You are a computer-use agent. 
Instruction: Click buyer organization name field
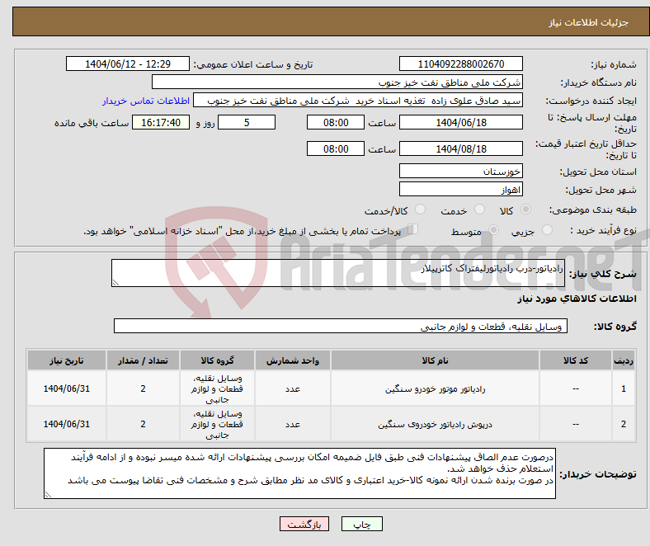(337, 82)
